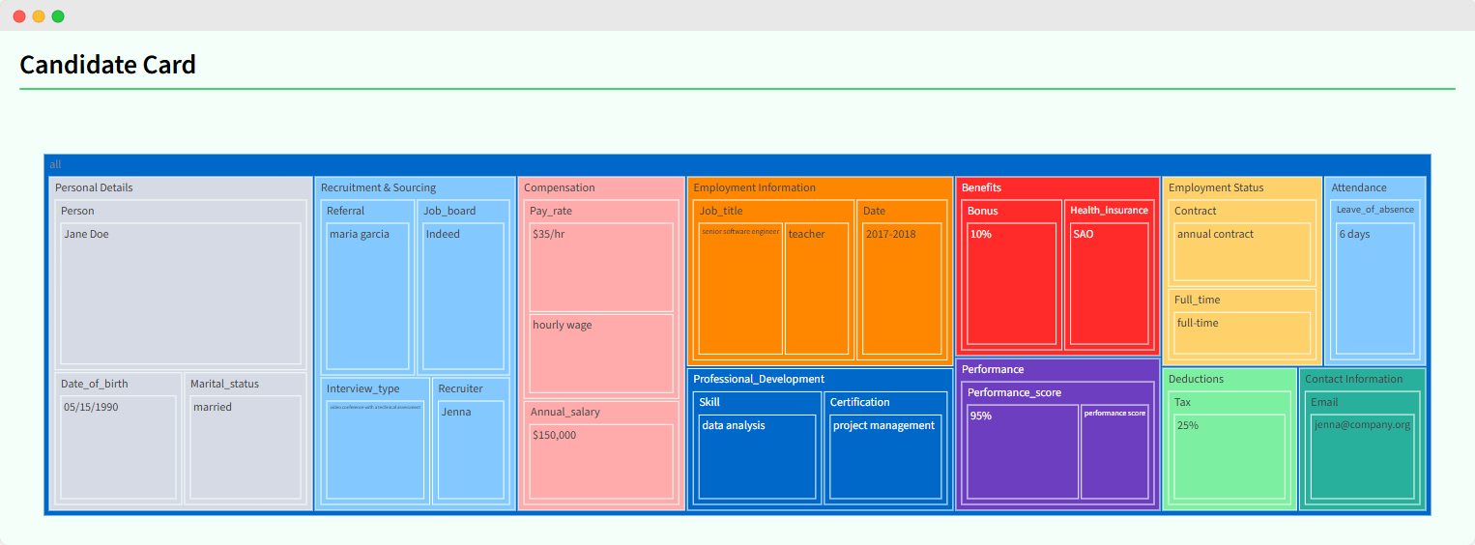The image size is (1475, 545).
Task: Click the teacher job title cell
Action: coord(817,288)
